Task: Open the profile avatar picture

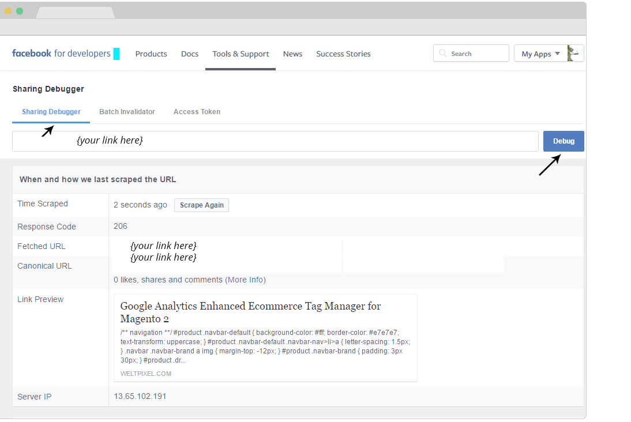Action: pyautogui.click(x=575, y=53)
